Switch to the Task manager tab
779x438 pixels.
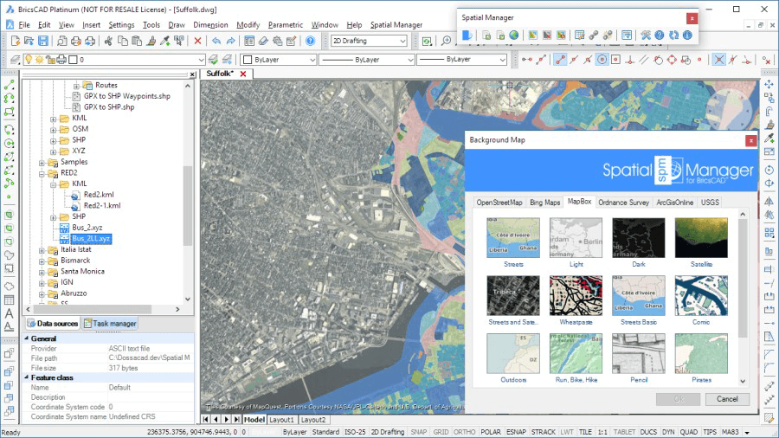click(110, 323)
